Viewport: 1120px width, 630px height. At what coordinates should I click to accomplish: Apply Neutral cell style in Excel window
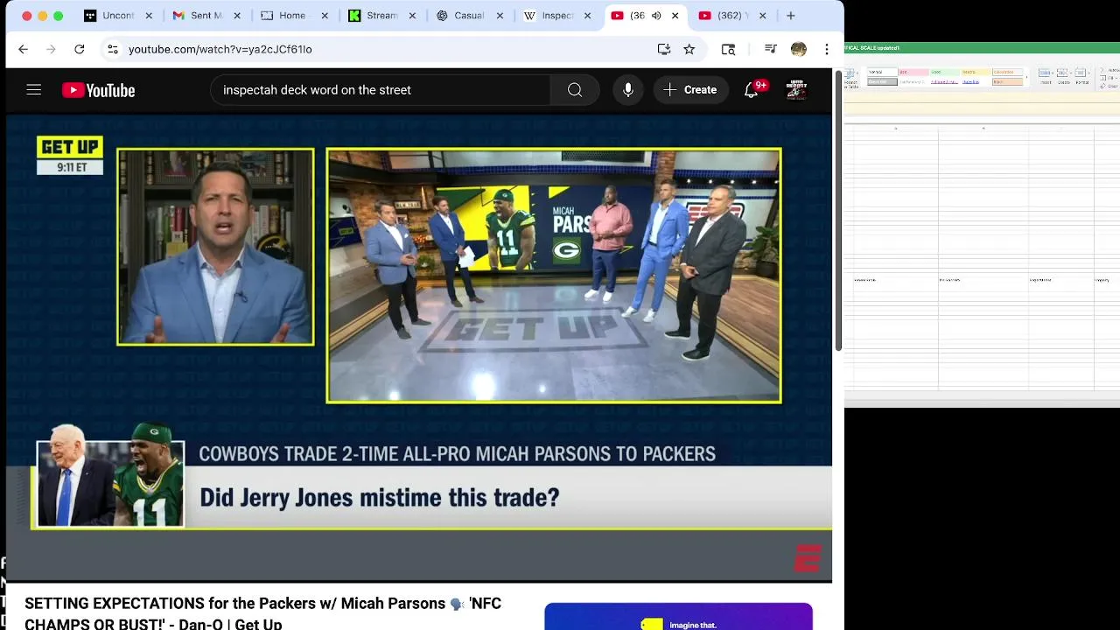(x=976, y=72)
